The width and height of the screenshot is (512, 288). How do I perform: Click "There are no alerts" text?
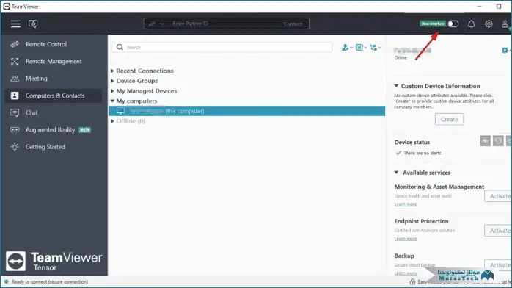(423, 153)
